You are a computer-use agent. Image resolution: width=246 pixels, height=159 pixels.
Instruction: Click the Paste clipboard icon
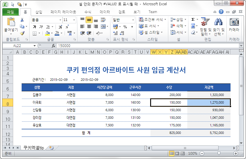(11, 22)
